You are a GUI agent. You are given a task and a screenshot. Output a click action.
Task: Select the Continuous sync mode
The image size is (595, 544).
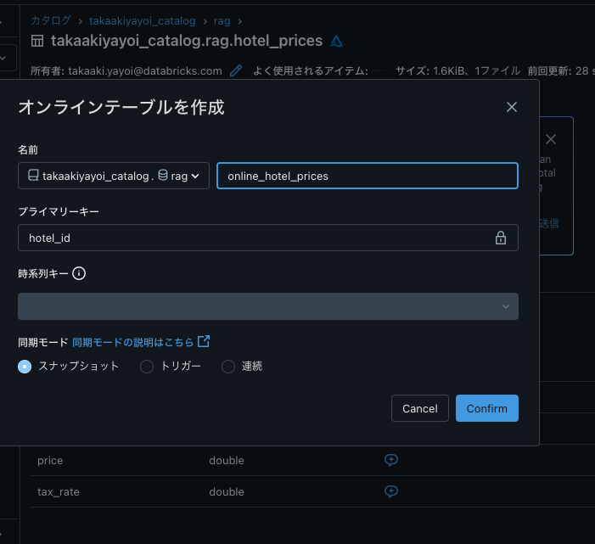(228, 367)
